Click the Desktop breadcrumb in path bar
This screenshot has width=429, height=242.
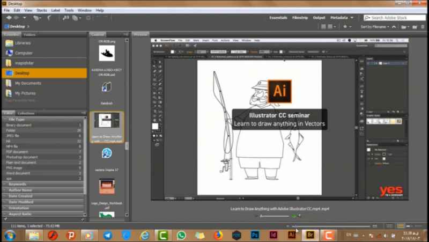17,26
